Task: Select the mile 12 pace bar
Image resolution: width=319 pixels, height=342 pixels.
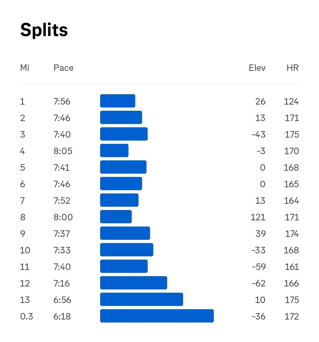Action: coord(134,283)
